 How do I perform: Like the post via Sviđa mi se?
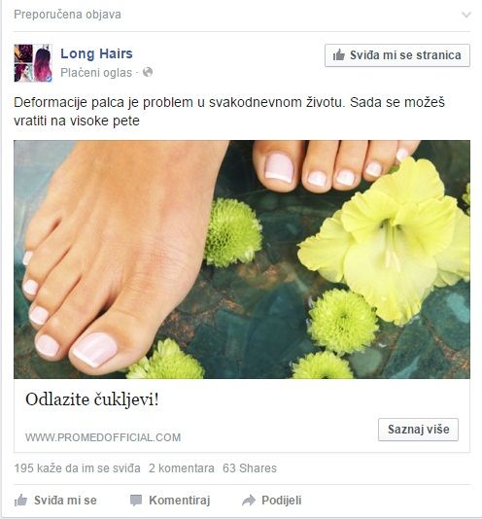(55, 501)
